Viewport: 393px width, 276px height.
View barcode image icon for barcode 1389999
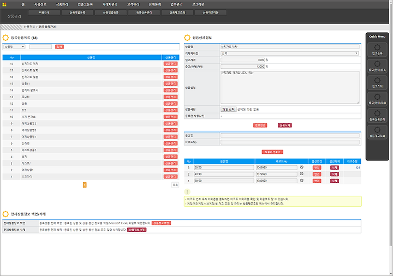tap(301, 181)
